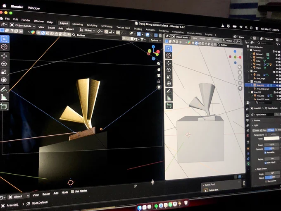Click the Exposure slider
281x211 pixels.
[272, 149]
